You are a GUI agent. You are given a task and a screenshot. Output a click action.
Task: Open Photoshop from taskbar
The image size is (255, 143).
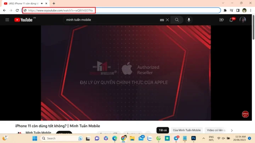[x=193, y=138]
